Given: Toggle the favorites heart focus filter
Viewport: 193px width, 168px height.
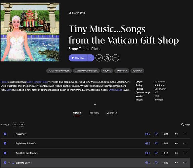Looking at the screenshot, I should tap(15, 124).
